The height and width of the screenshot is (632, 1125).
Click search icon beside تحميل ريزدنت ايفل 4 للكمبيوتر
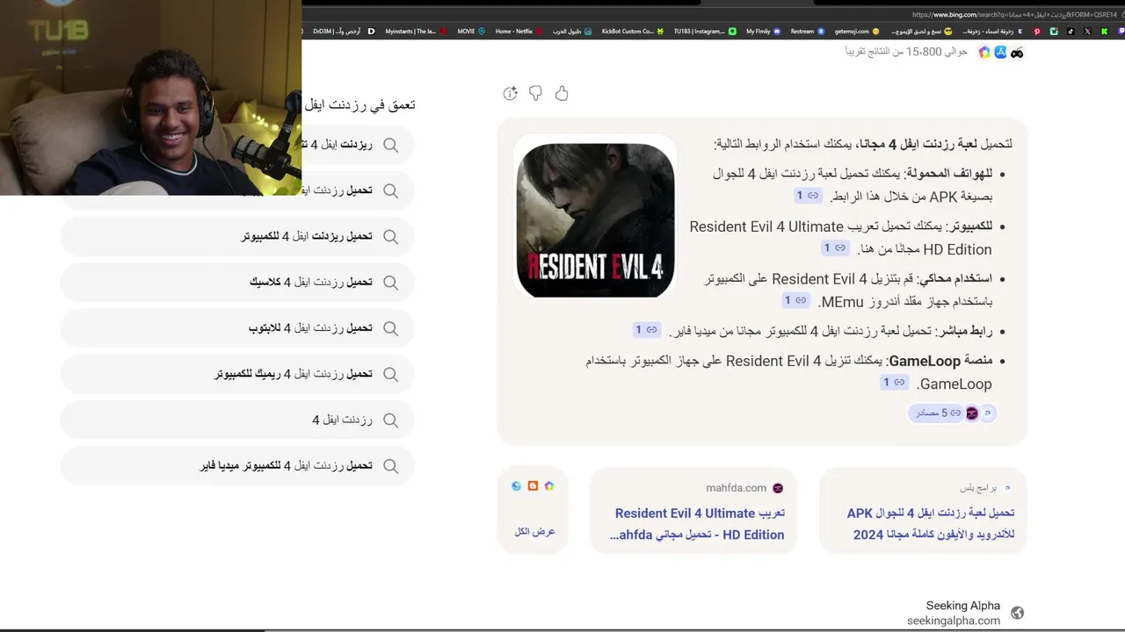click(391, 237)
